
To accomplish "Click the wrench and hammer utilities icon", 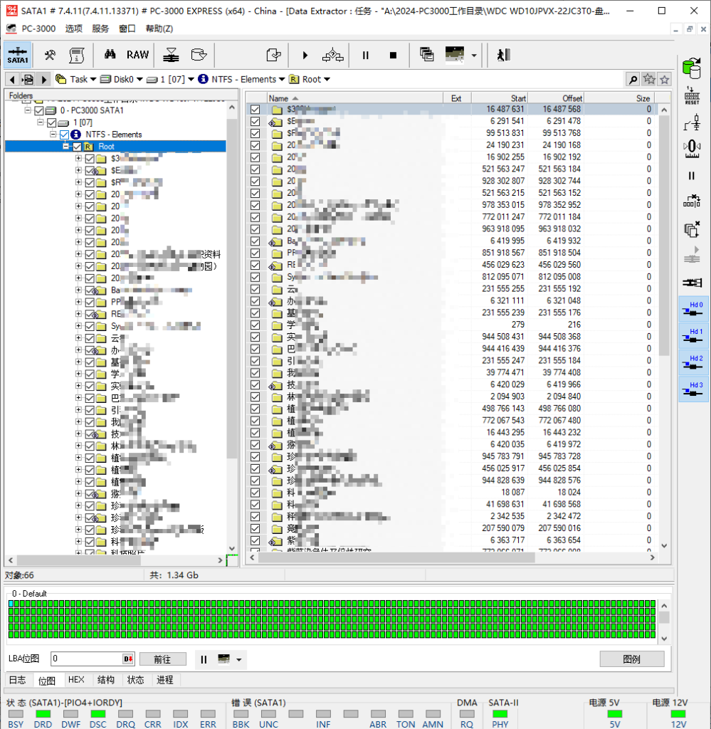I will coord(50,55).
